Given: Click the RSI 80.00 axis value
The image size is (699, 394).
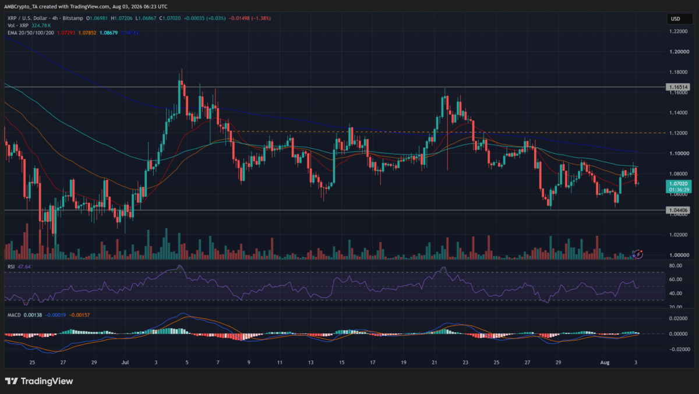Looking at the screenshot, I should pyautogui.click(x=676, y=265).
